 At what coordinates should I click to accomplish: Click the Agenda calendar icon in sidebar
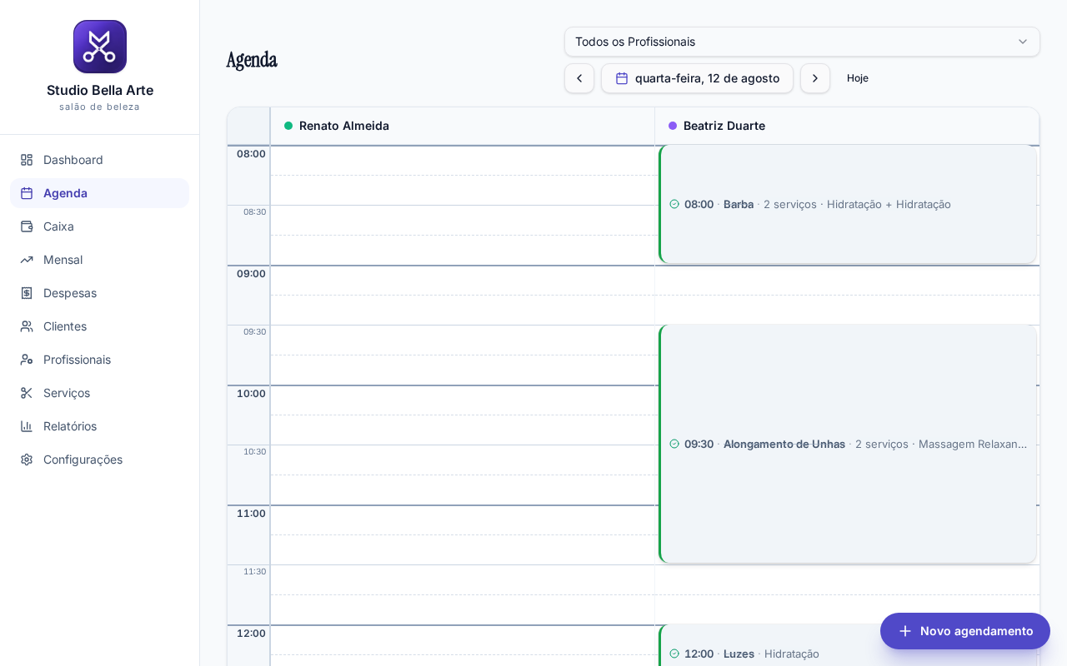[x=27, y=193]
